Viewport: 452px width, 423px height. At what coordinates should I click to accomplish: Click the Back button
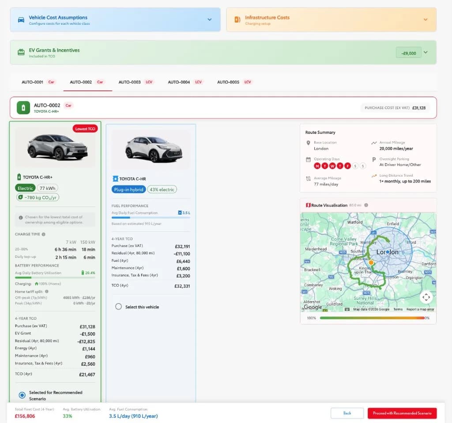[x=347, y=413]
